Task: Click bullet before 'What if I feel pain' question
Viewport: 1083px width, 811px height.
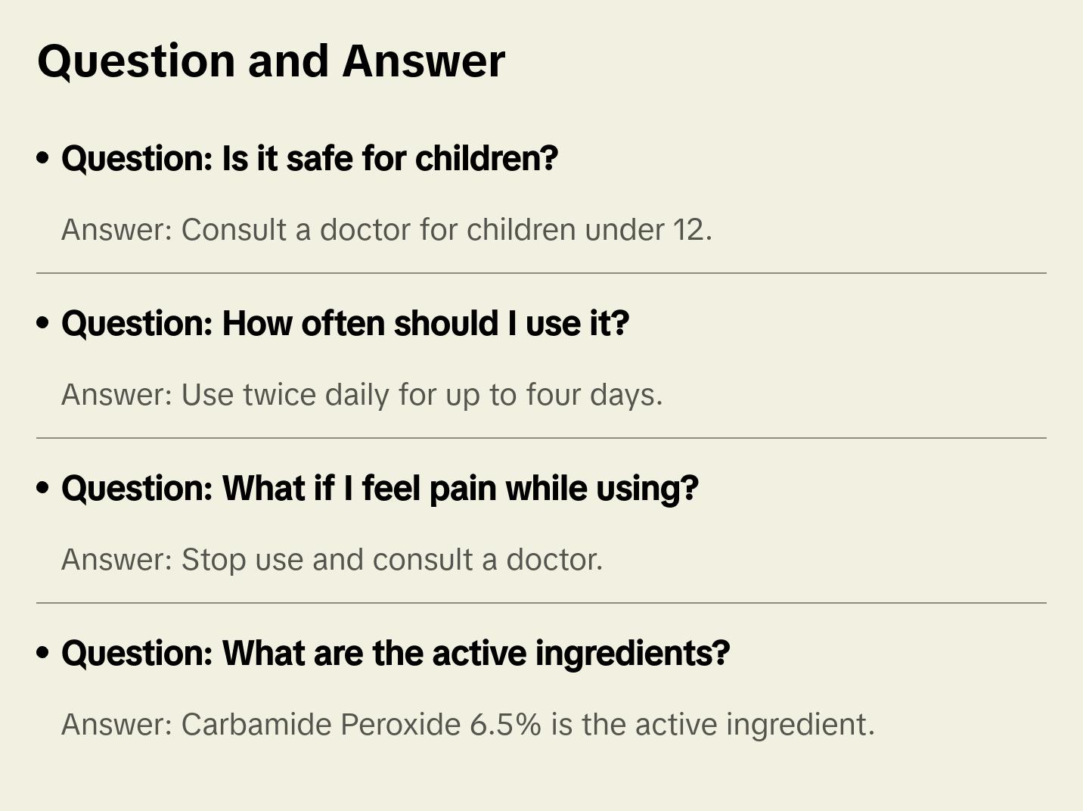Action: point(43,489)
